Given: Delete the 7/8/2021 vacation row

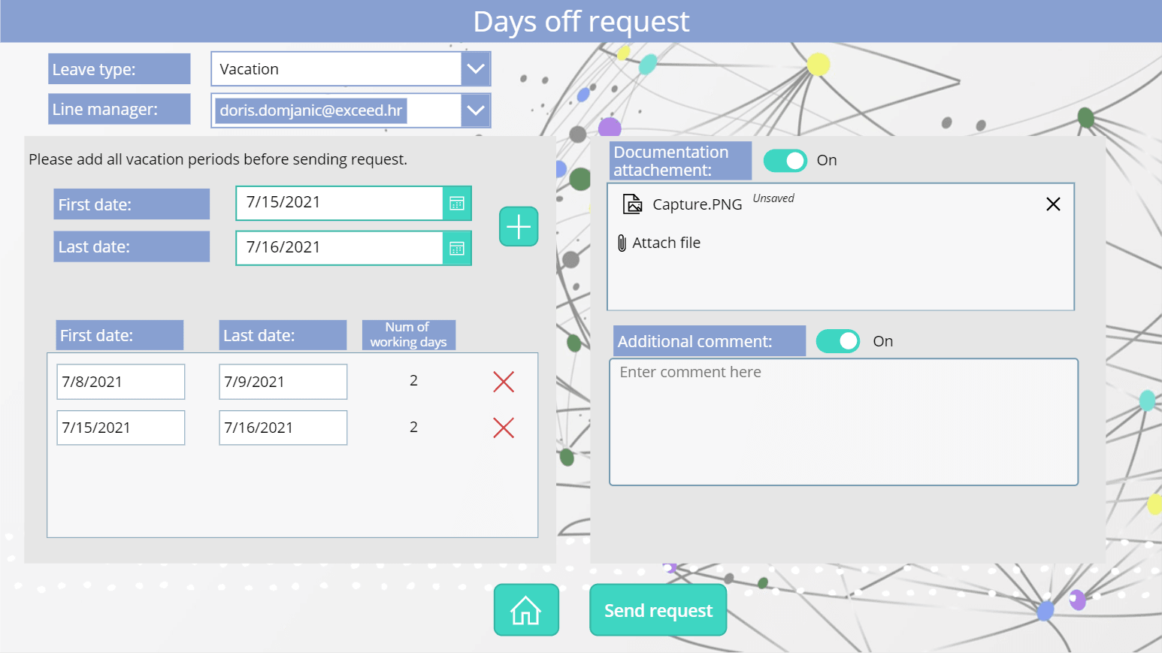Looking at the screenshot, I should [x=504, y=382].
